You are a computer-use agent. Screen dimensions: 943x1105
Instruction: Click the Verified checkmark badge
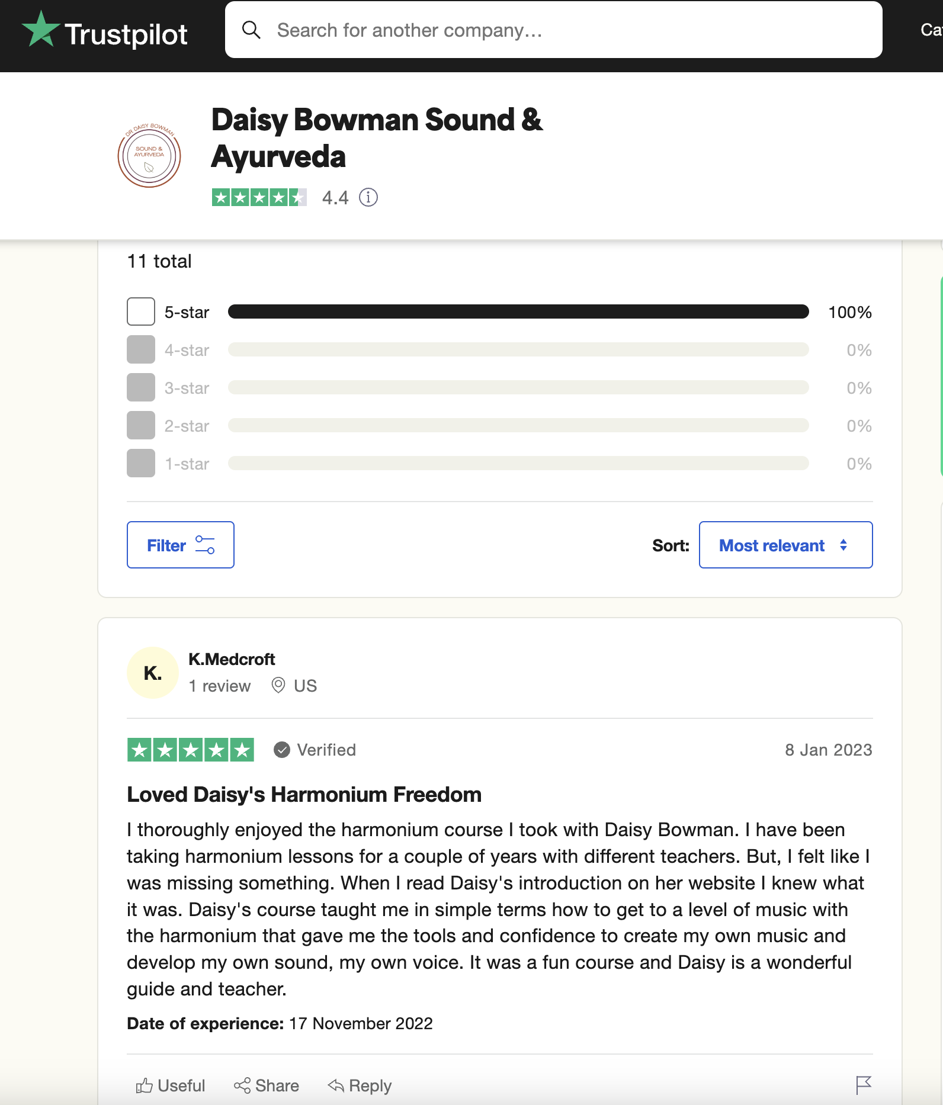[282, 750]
